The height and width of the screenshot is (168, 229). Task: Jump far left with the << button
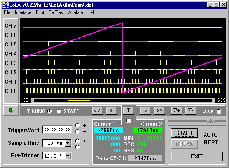(x=97, y=111)
